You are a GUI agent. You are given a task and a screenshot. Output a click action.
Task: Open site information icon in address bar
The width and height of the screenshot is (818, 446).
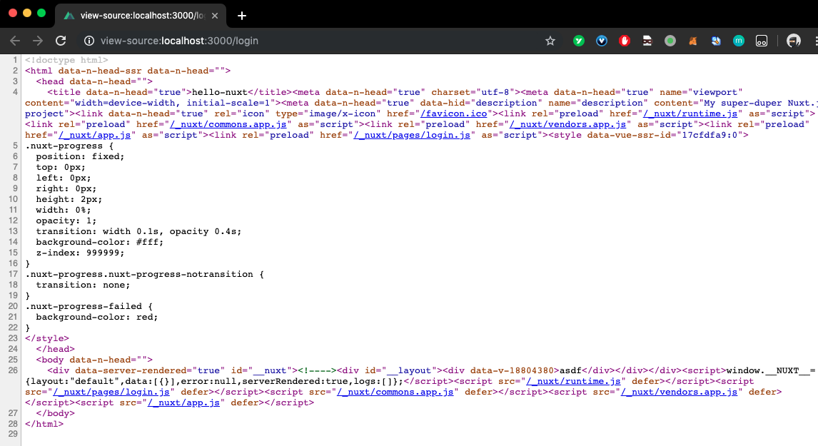pyautogui.click(x=89, y=41)
